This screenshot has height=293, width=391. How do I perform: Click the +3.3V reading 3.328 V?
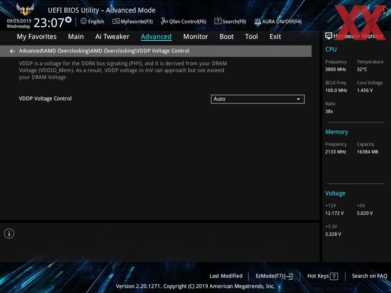click(x=333, y=234)
